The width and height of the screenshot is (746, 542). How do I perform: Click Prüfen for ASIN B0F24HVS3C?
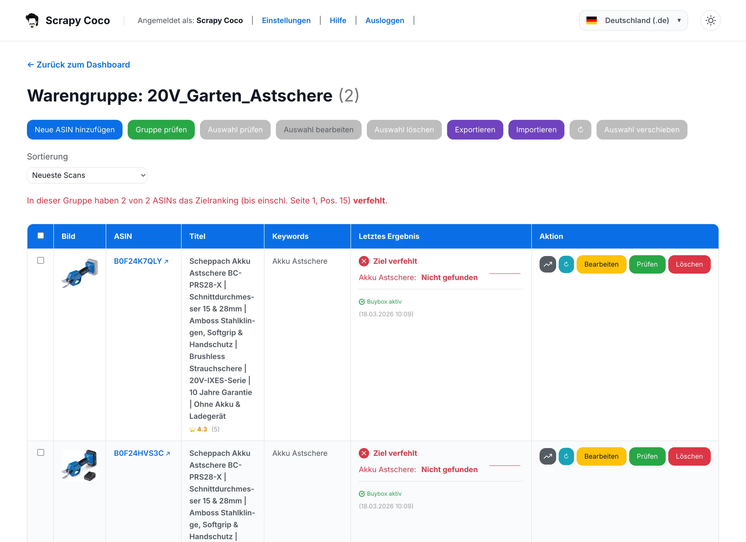pos(647,456)
